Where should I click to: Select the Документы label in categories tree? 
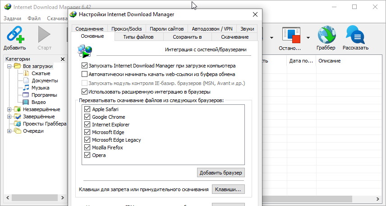(45, 81)
